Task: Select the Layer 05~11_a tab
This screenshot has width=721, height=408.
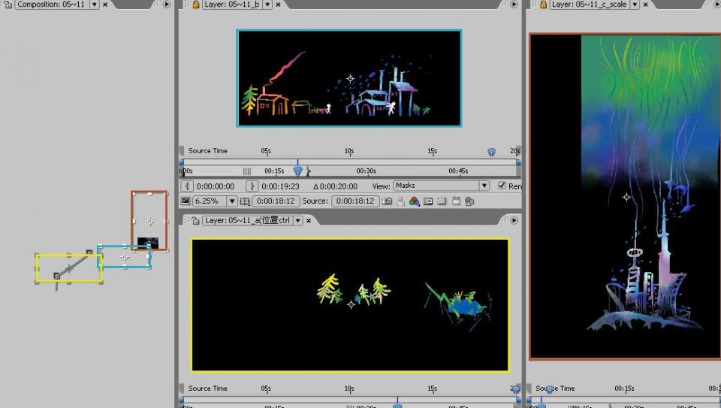Action: pos(247,220)
